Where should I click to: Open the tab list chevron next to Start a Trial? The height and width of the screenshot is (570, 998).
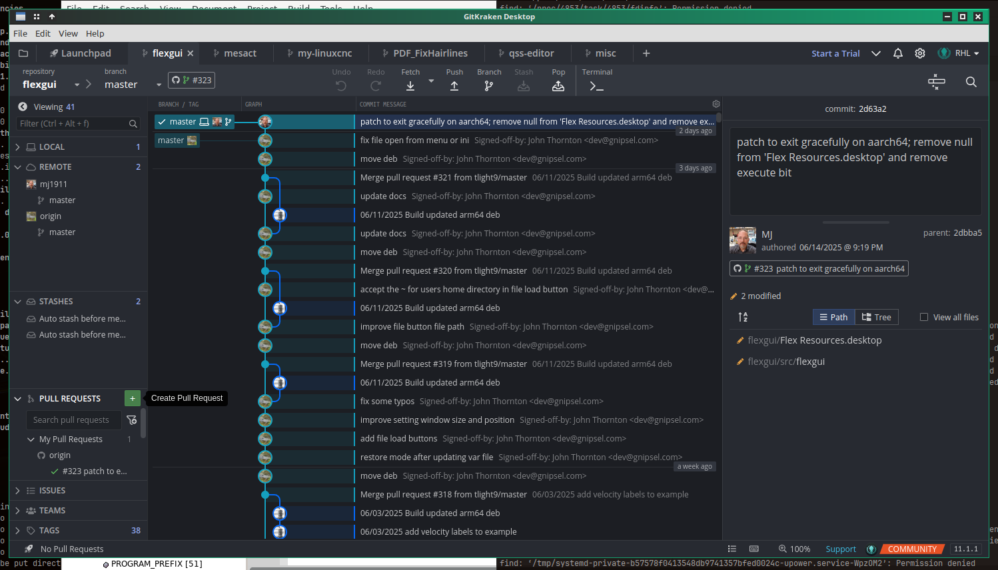tap(876, 53)
